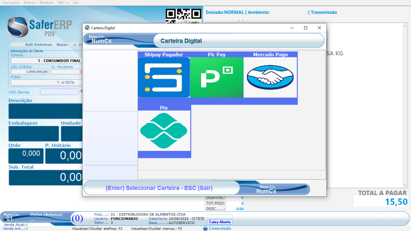
Task: Click the blue Conectado status indicator
Action: pos(205,228)
